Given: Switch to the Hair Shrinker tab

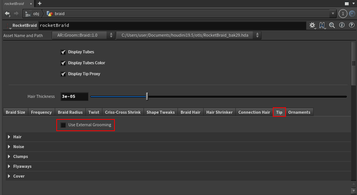Looking at the screenshot, I should [x=219, y=112].
